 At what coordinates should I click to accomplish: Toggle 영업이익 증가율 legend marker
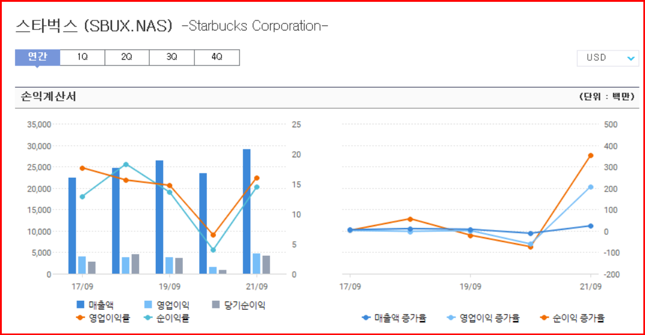click(451, 318)
